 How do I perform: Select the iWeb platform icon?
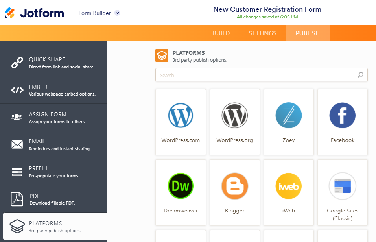pyautogui.click(x=288, y=186)
